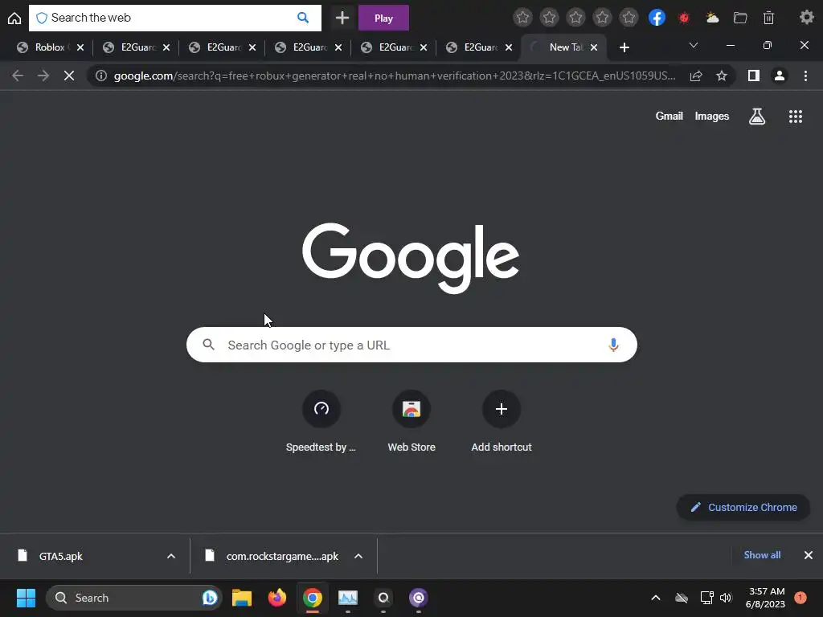Open Firefox from taskbar
The height and width of the screenshot is (617, 823).
[x=277, y=598]
